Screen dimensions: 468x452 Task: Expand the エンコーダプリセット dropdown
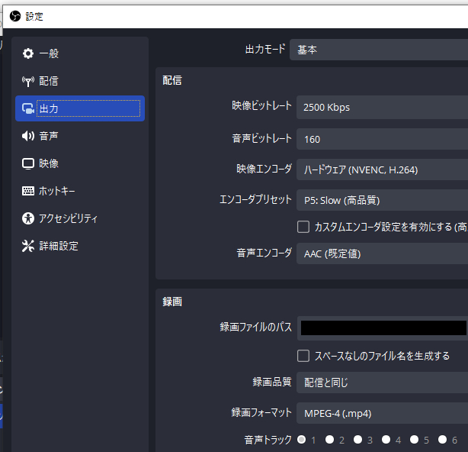381,200
